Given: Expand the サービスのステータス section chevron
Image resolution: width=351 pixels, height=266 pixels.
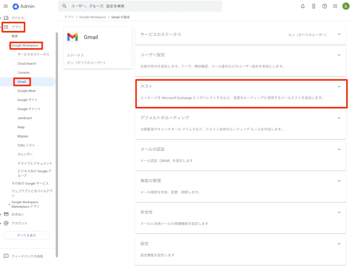Looking at the screenshot, I should tap(339, 34).
